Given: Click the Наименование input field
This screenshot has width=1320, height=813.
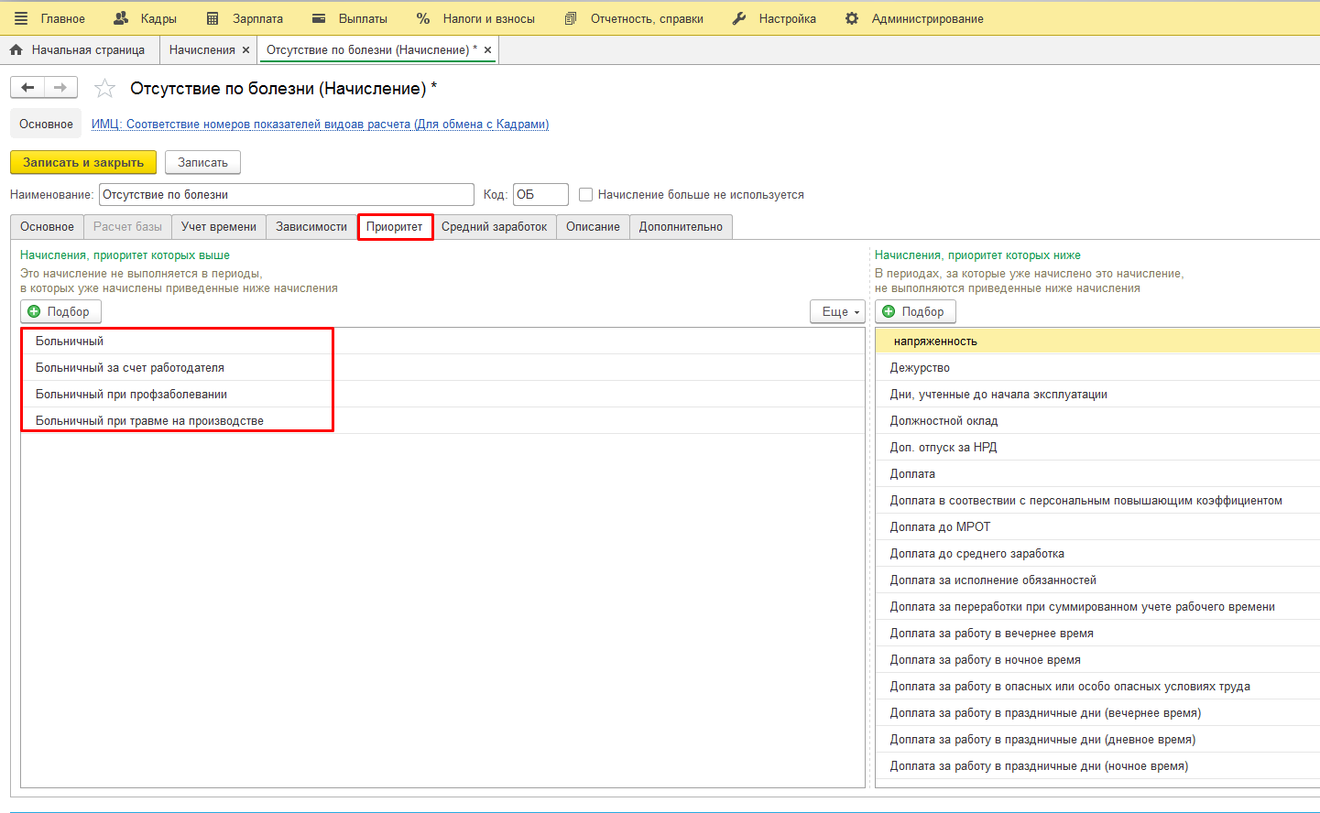Looking at the screenshot, I should click(x=286, y=195).
